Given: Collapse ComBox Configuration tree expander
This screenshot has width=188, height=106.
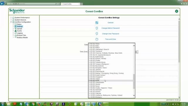Looking at the screenshot, I should point(11,22).
